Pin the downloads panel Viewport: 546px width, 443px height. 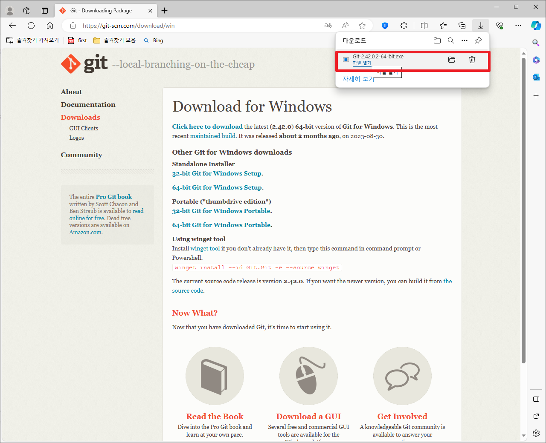(x=478, y=40)
